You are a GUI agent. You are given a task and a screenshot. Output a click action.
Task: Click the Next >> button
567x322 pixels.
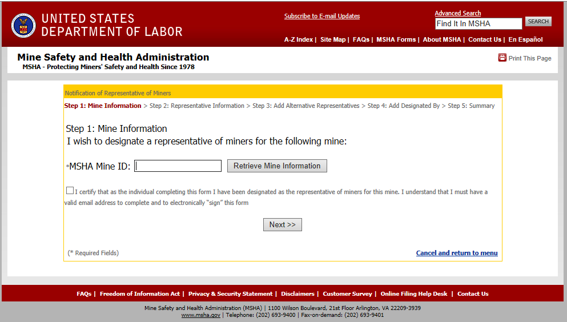[x=283, y=224]
